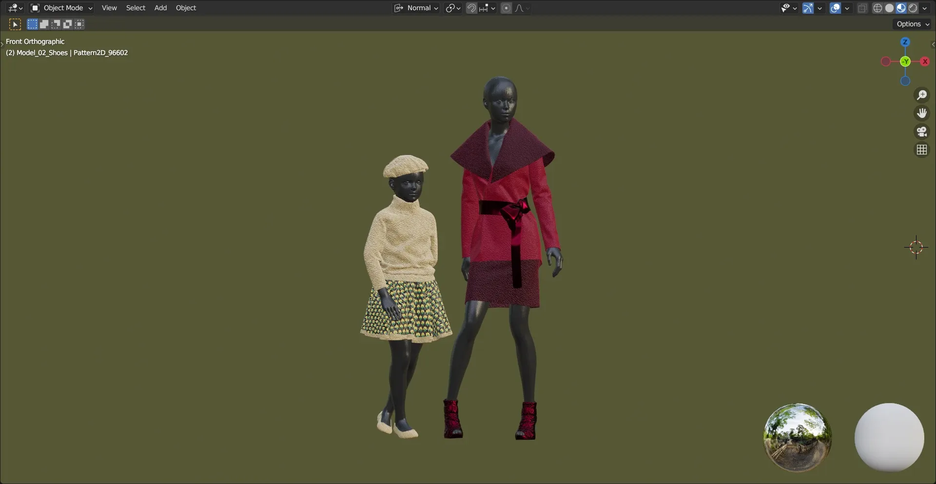Image resolution: width=936 pixels, height=484 pixels.
Task: Open the transform pivot point dropdown
Action: (x=453, y=8)
